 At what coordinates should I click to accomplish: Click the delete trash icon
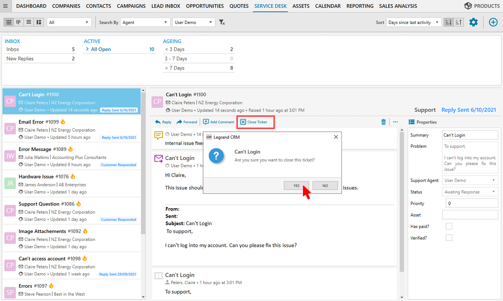click(383, 122)
